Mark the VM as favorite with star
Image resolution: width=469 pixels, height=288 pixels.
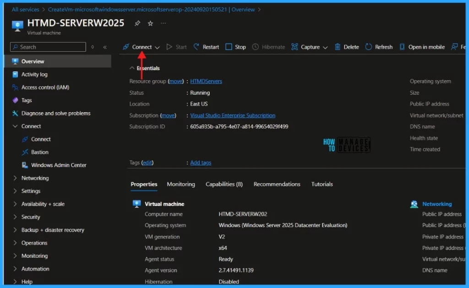(150, 23)
